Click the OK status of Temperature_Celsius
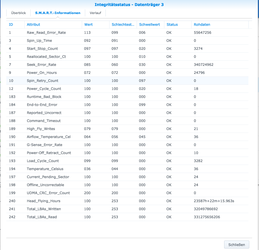The width and height of the screenshot is (259, 250). point(169,169)
